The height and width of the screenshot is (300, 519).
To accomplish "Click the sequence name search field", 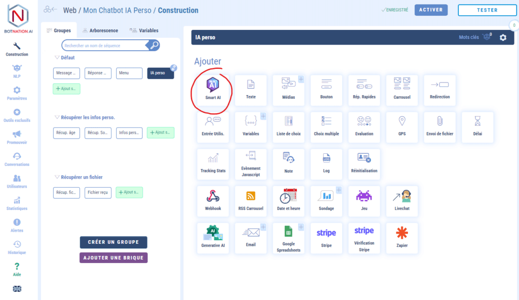I will tap(105, 46).
